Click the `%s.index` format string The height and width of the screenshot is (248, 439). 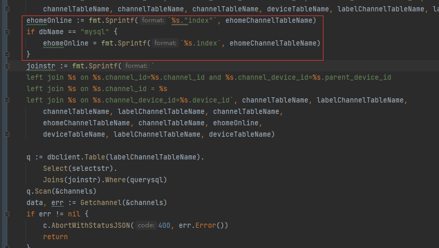(201, 43)
